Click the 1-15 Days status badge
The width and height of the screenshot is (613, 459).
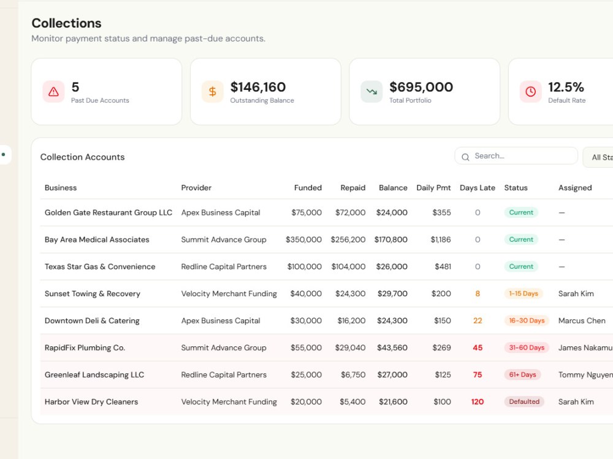pos(524,294)
